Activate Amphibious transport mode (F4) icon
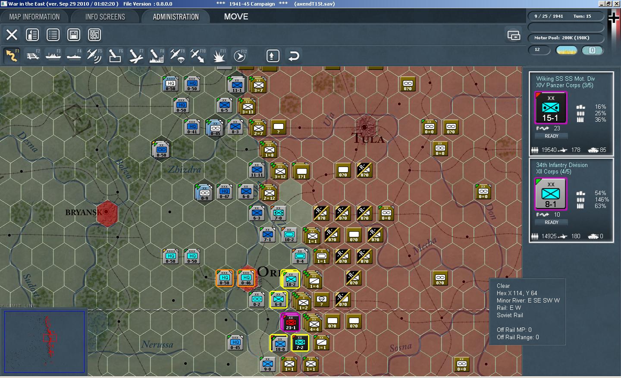The height and width of the screenshot is (378, 621). (x=74, y=56)
